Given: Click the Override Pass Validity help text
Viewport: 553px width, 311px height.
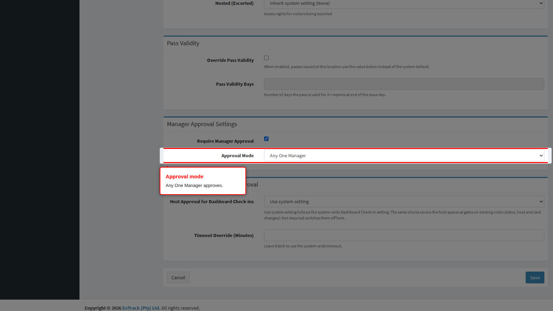Looking at the screenshot, I should point(347,67).
